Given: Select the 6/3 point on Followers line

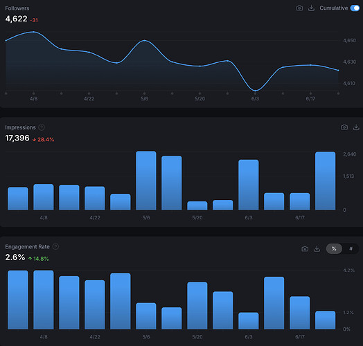Looking at the screenshot, I should (x=255, y=91).
